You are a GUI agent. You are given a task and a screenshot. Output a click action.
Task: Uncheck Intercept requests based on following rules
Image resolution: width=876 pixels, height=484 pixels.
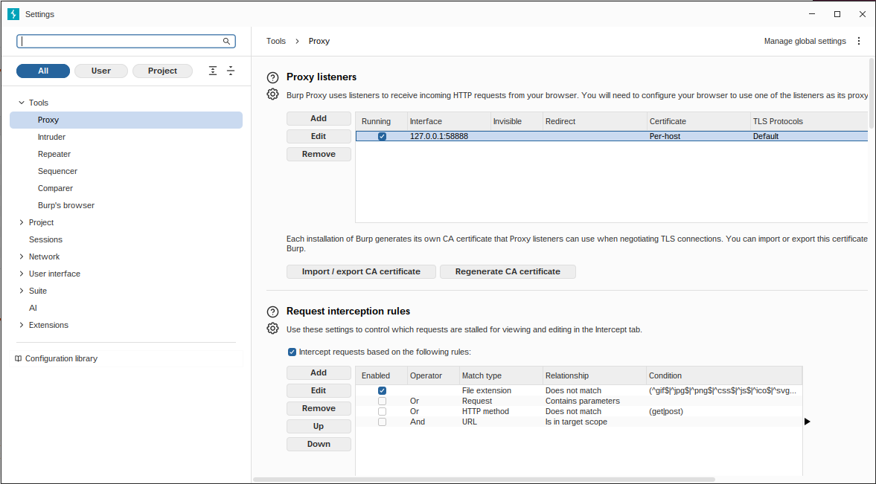[x=292, y=352]
